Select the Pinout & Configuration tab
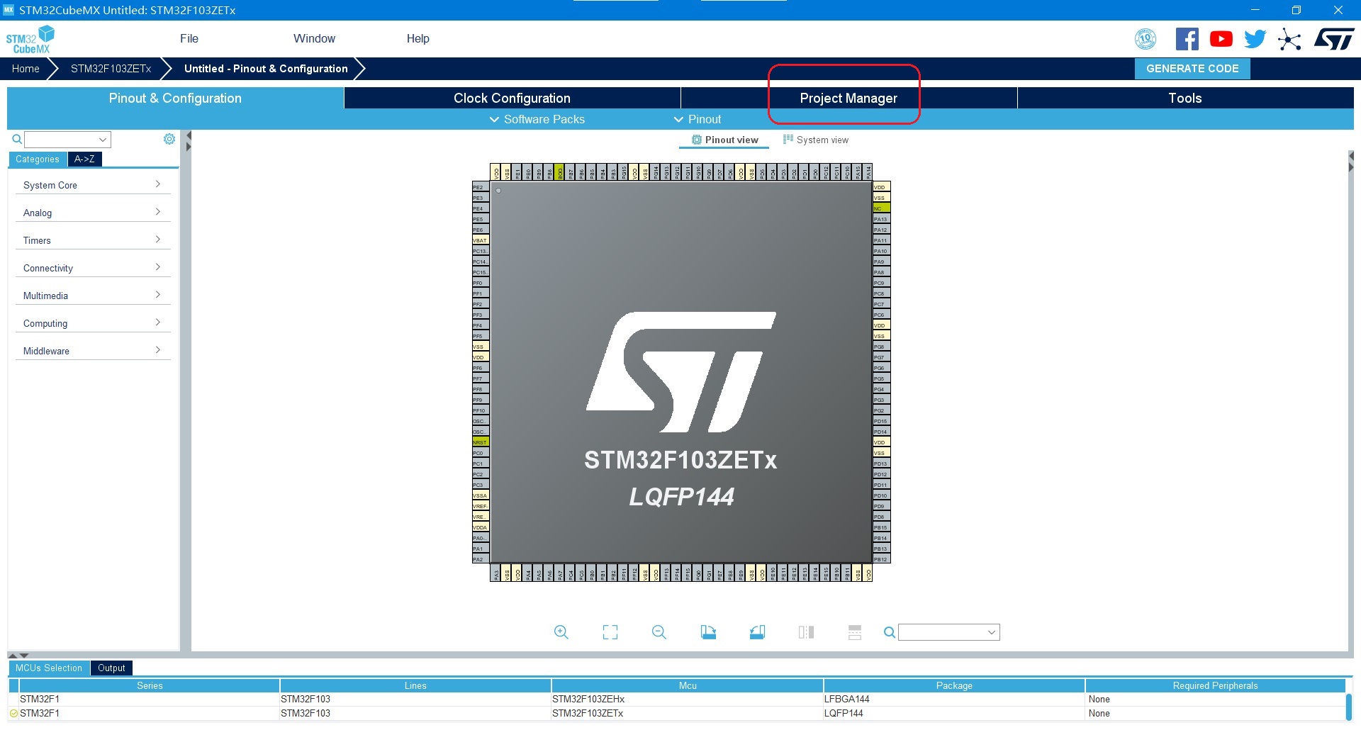Viewport: 1361px width, 730px height. (175, 99)
